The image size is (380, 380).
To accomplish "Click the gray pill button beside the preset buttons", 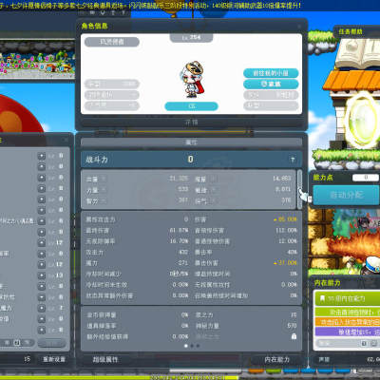I will point(51,343).
